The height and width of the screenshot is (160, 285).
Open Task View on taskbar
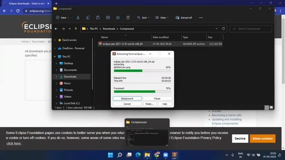coord(129,155)
